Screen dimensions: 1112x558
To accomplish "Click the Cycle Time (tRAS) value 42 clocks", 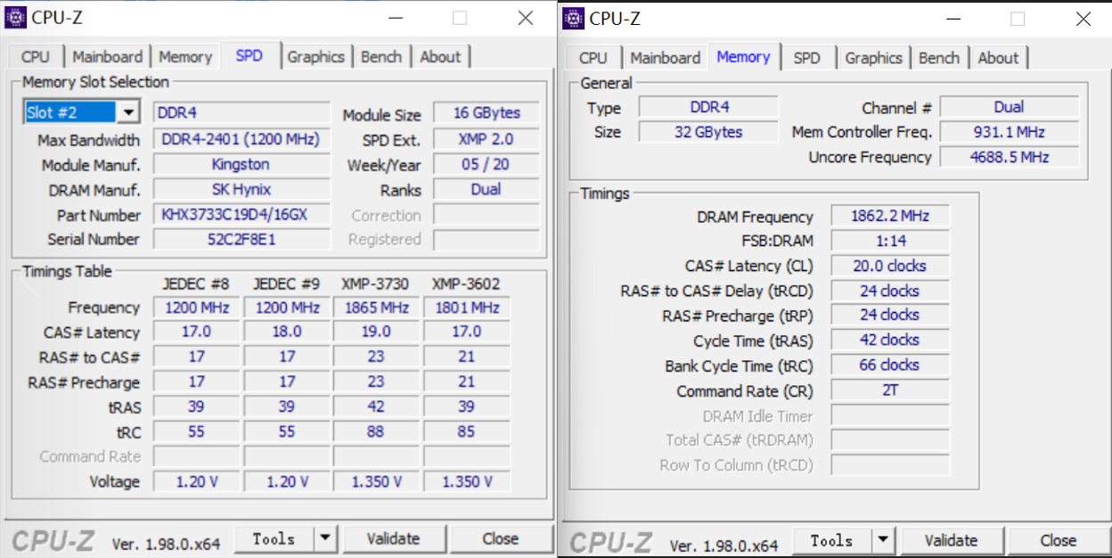I will [x=890, y=340].
